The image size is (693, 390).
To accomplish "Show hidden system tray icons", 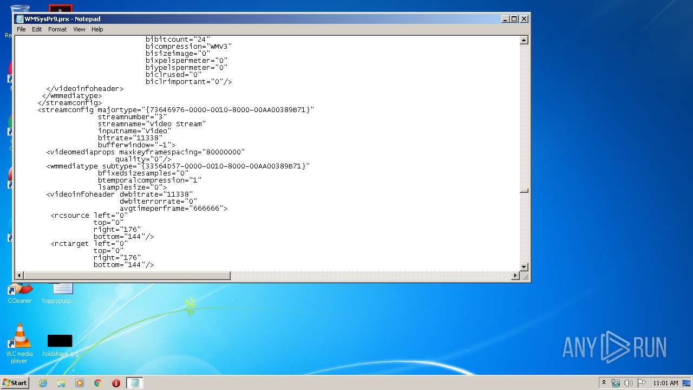I will (604, 382).
